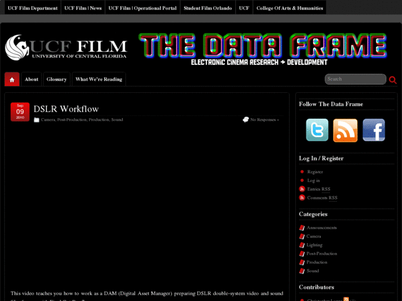Click the contributor RSS icon under Contributors
Image resolution: width=402 pixels, height=301 pixels.
[346, 299]
